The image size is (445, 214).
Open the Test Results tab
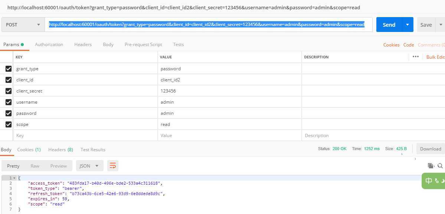coord(93,149)
